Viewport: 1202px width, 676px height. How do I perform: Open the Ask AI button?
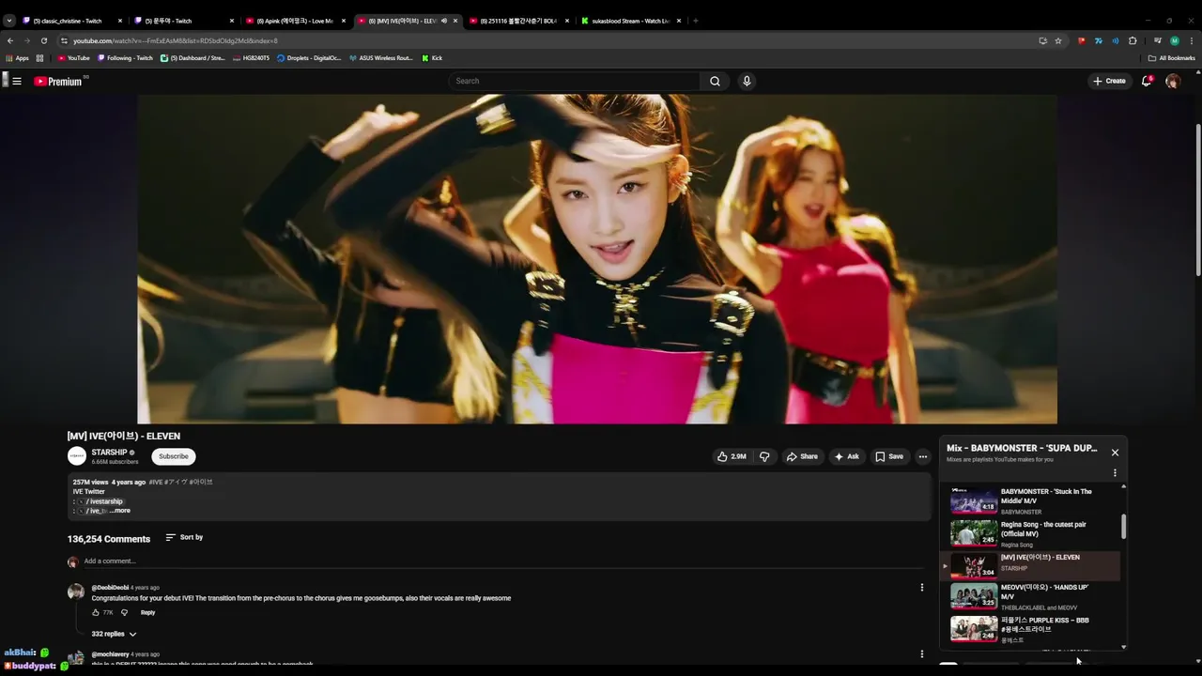(x=846, y=456)
